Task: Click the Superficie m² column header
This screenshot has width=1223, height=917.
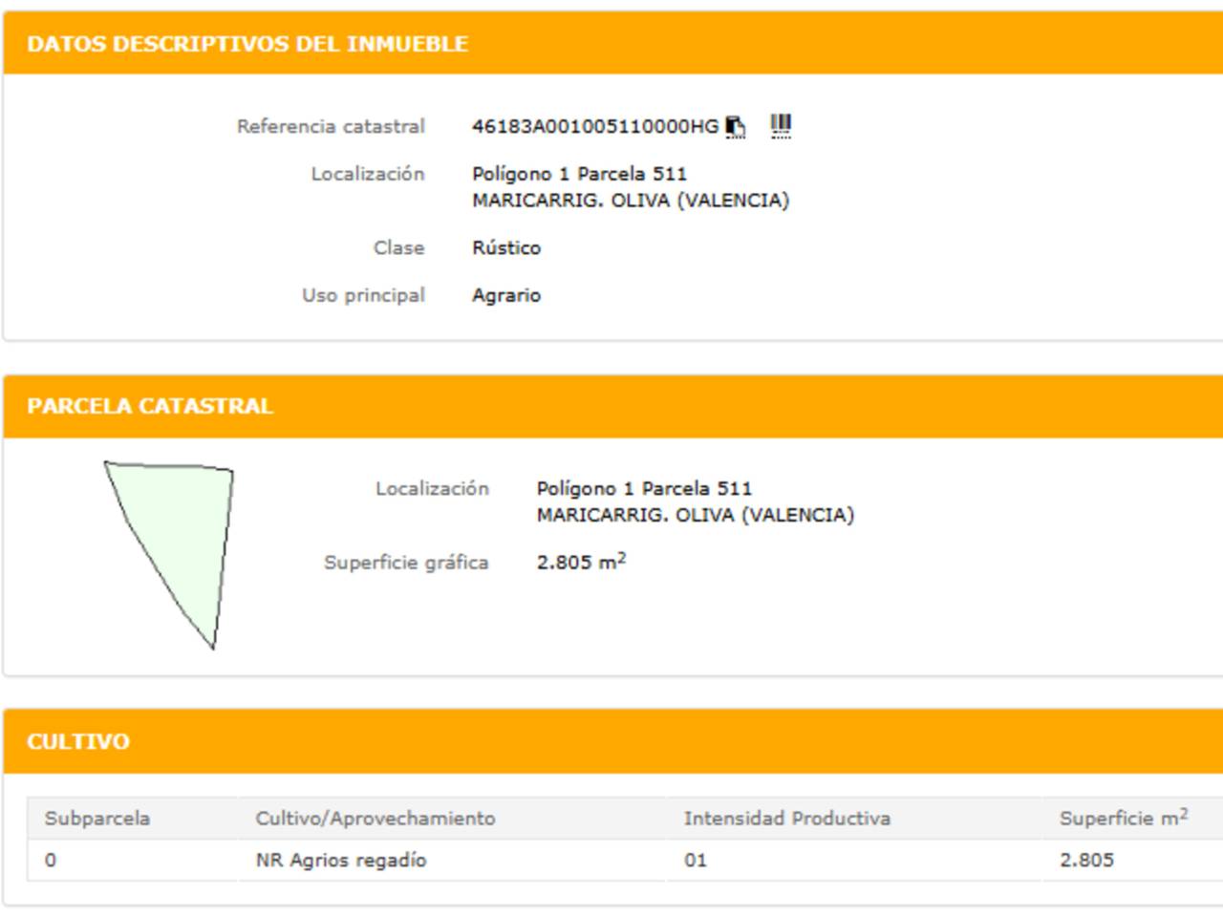Action: [1123, 818]
